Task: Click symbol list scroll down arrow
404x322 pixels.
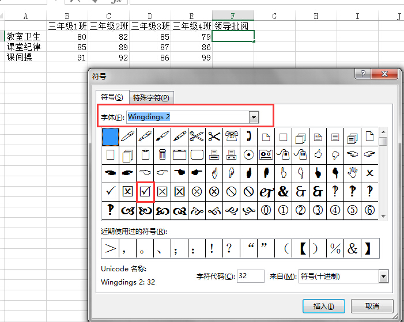Action: coord(383,217)
